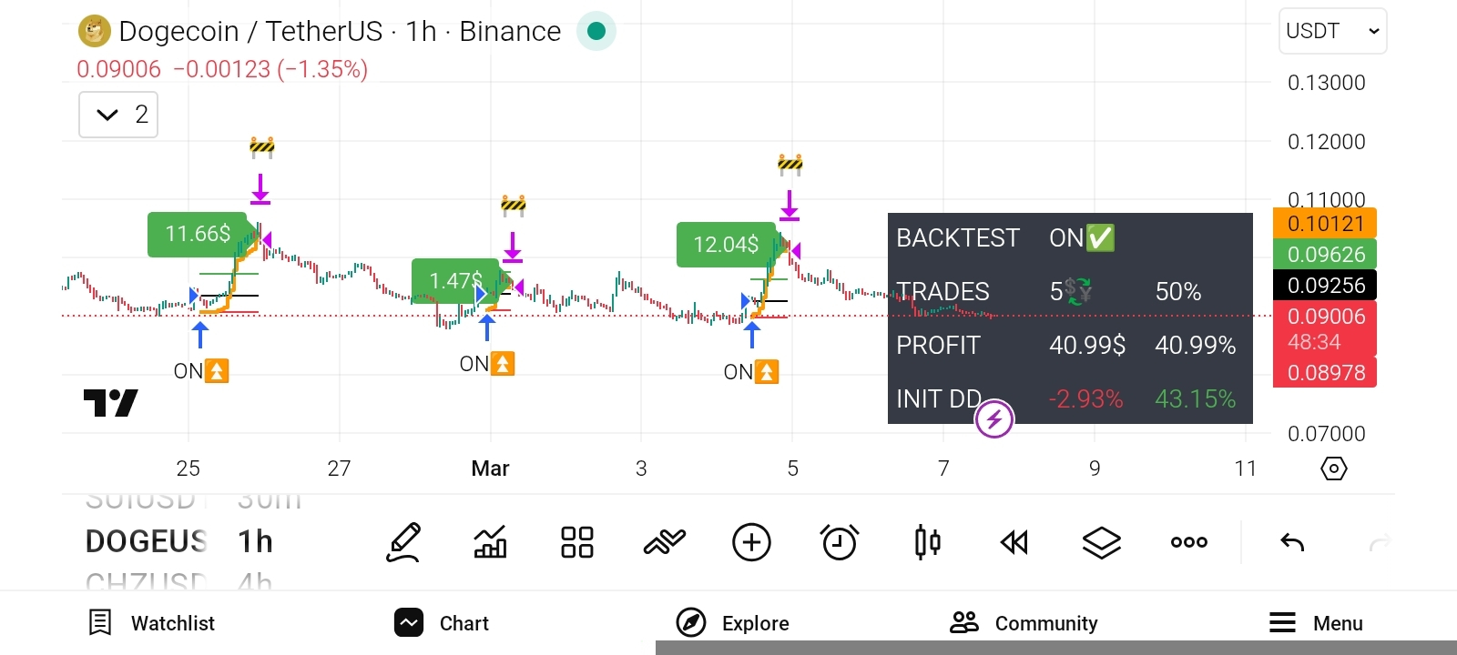The image size is (1457, 655).
Task: Open the Menu tab
Action: pyautogui.click(x=1316, y=623)
